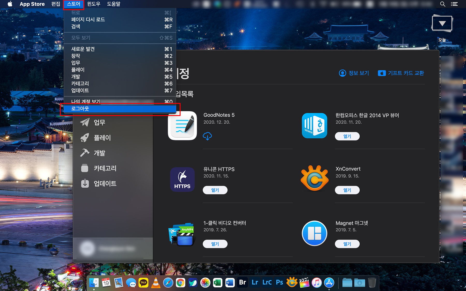
Task: Click 열기 for XnConvert
Action: 347,190
